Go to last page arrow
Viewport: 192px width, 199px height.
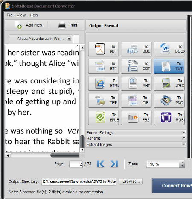click(x=114, y=164)
